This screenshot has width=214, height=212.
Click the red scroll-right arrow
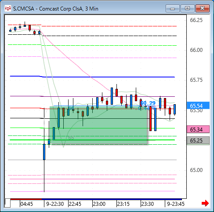coord(205,203)
